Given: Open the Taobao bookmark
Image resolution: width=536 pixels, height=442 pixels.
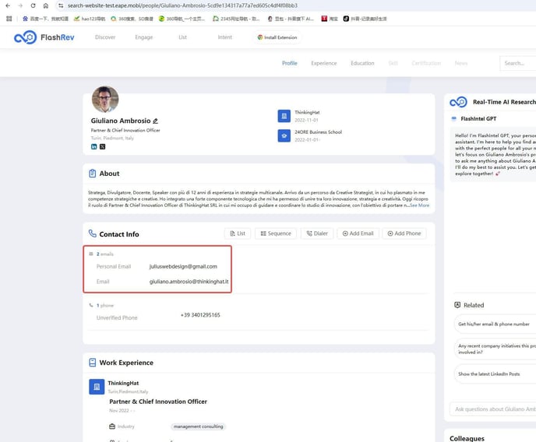Looking at the screenshot, I should click(330, 19).
